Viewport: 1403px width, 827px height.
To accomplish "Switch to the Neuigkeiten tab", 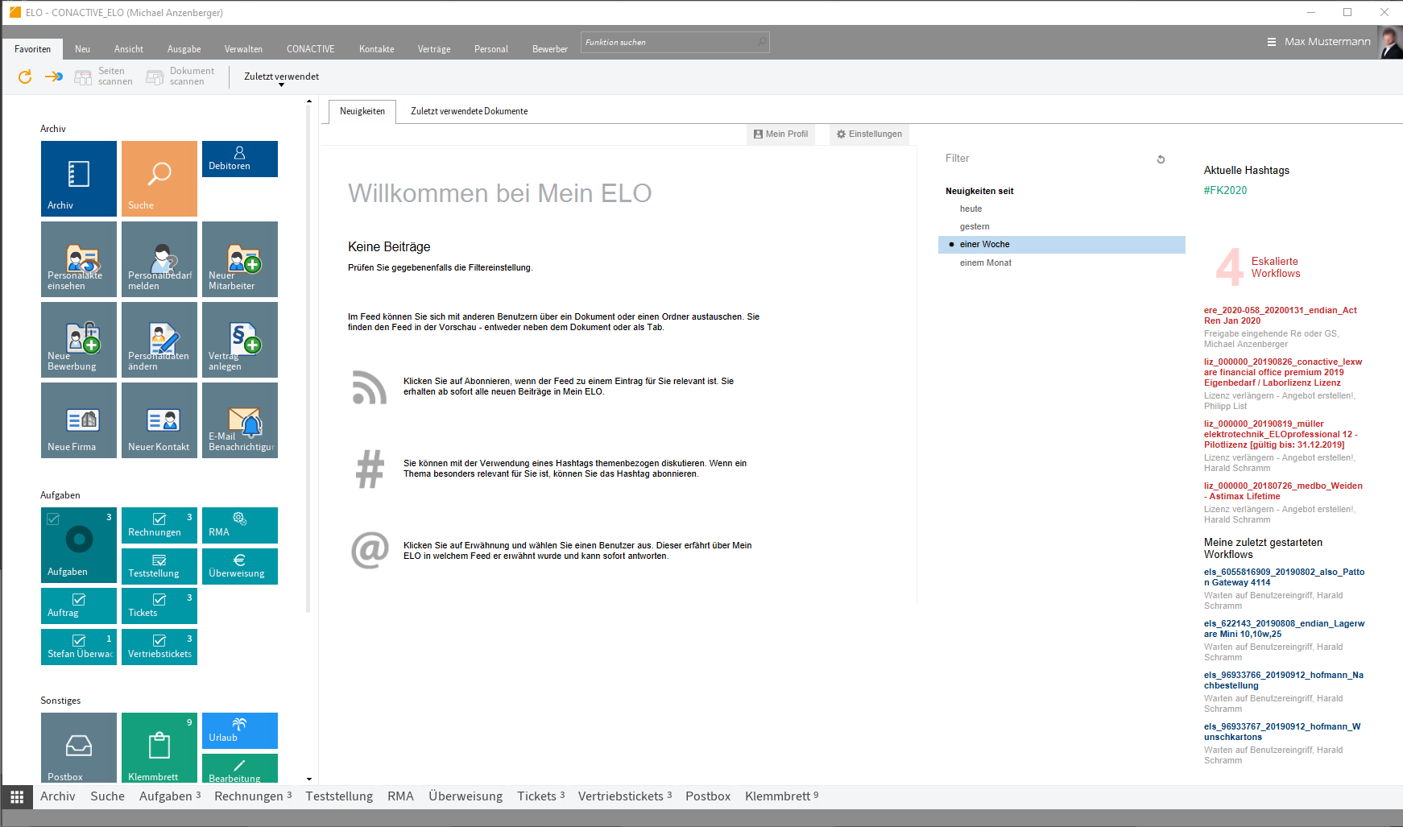I will point(362,111).
